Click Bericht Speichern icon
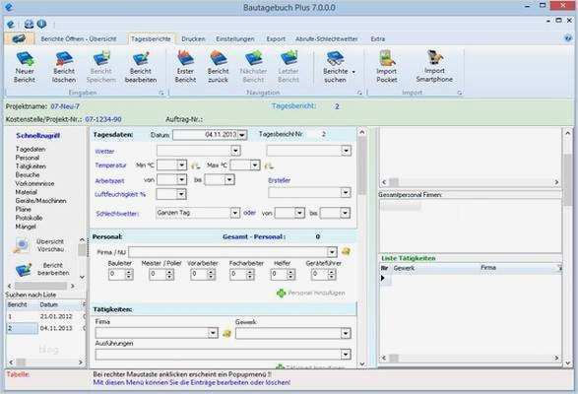This screenshot has height=394, width=578. point(101,59)
